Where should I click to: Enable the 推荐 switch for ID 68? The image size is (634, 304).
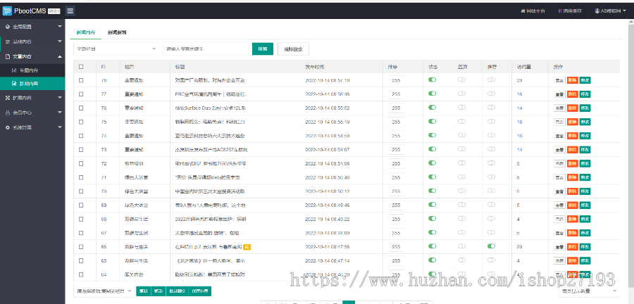pyautogui.click(x=491, y=218)
